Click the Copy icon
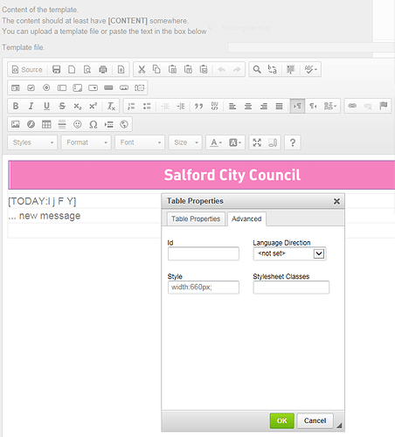 pos(156,69)
